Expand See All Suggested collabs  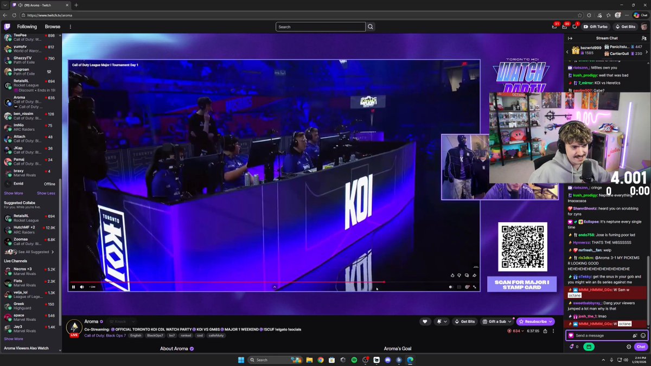pos(30,252)
